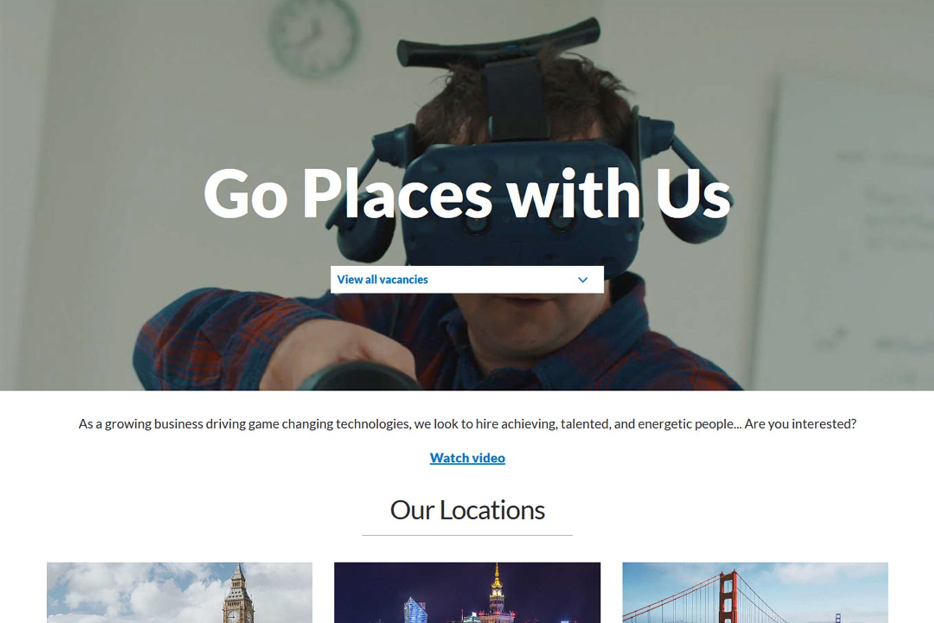
Task: Open the View all vacancies dropdown
Action: point(467,280)
